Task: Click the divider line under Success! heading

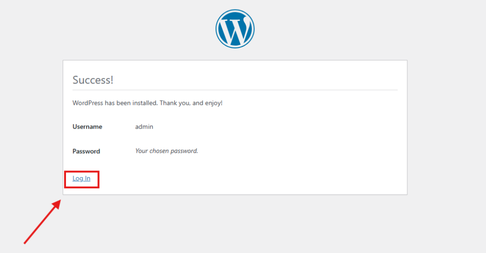Action: click(x=235, y=90)
